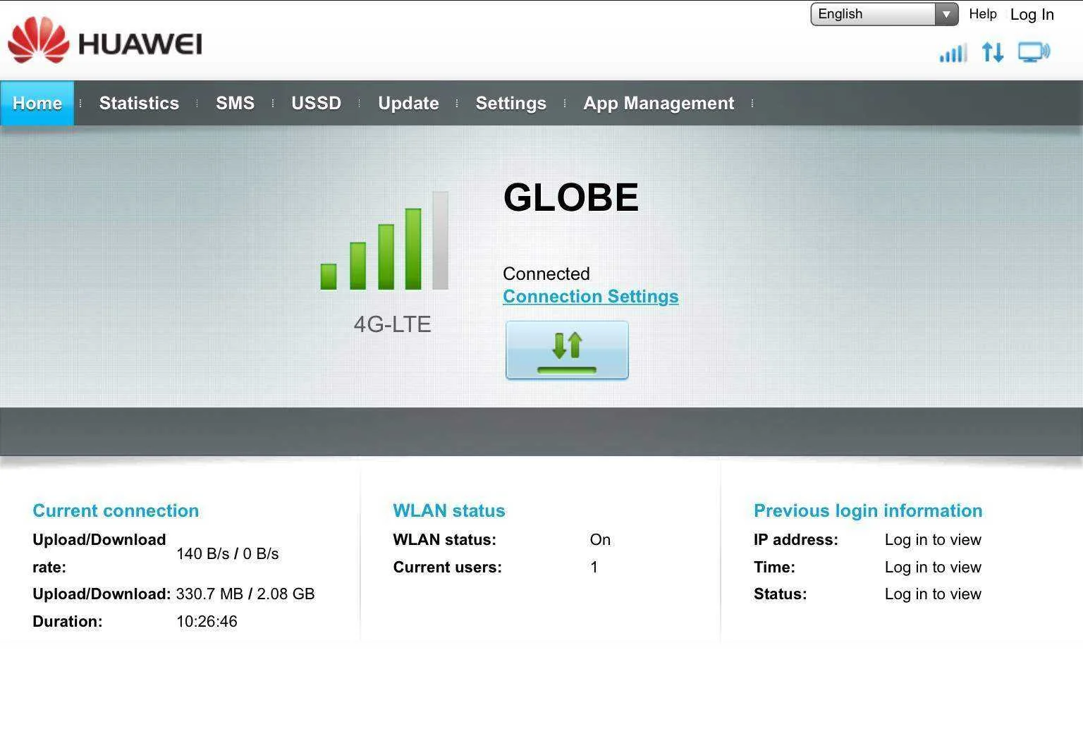Open the Settings tab

[510, 103]
